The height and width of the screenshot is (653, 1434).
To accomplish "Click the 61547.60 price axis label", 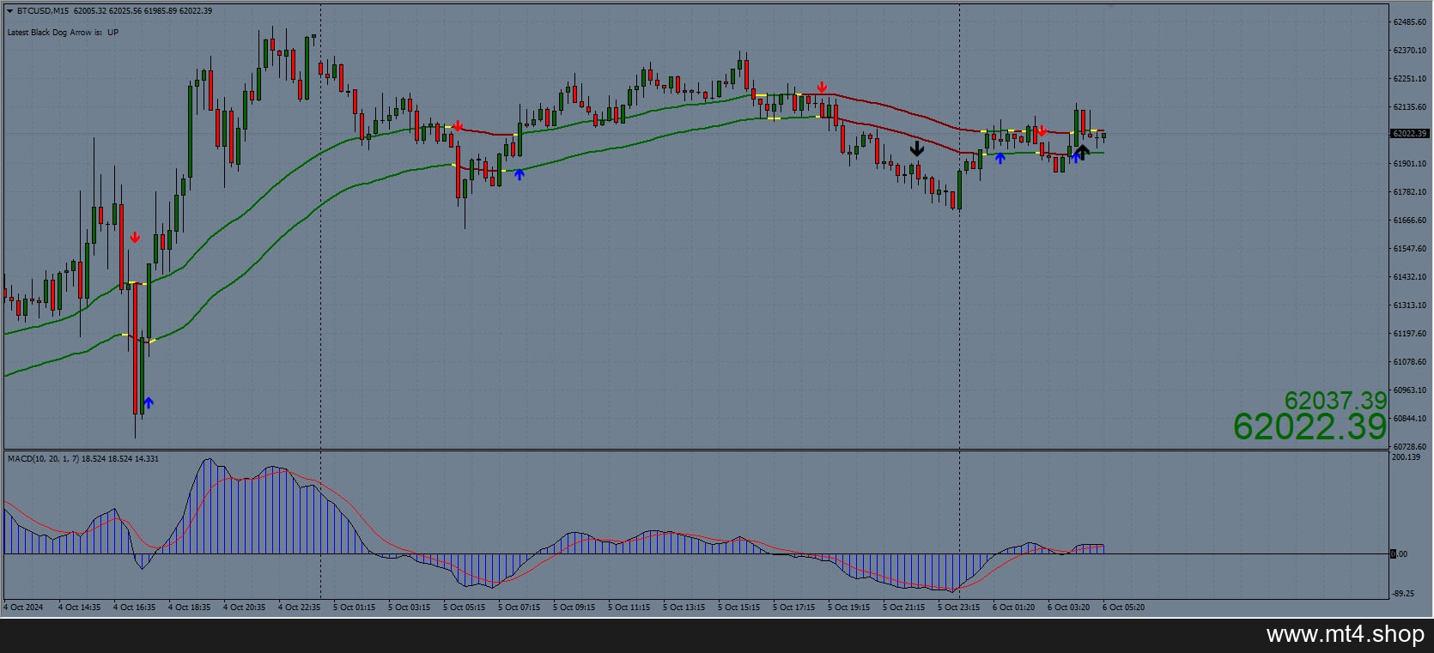I will (1410, 249).
